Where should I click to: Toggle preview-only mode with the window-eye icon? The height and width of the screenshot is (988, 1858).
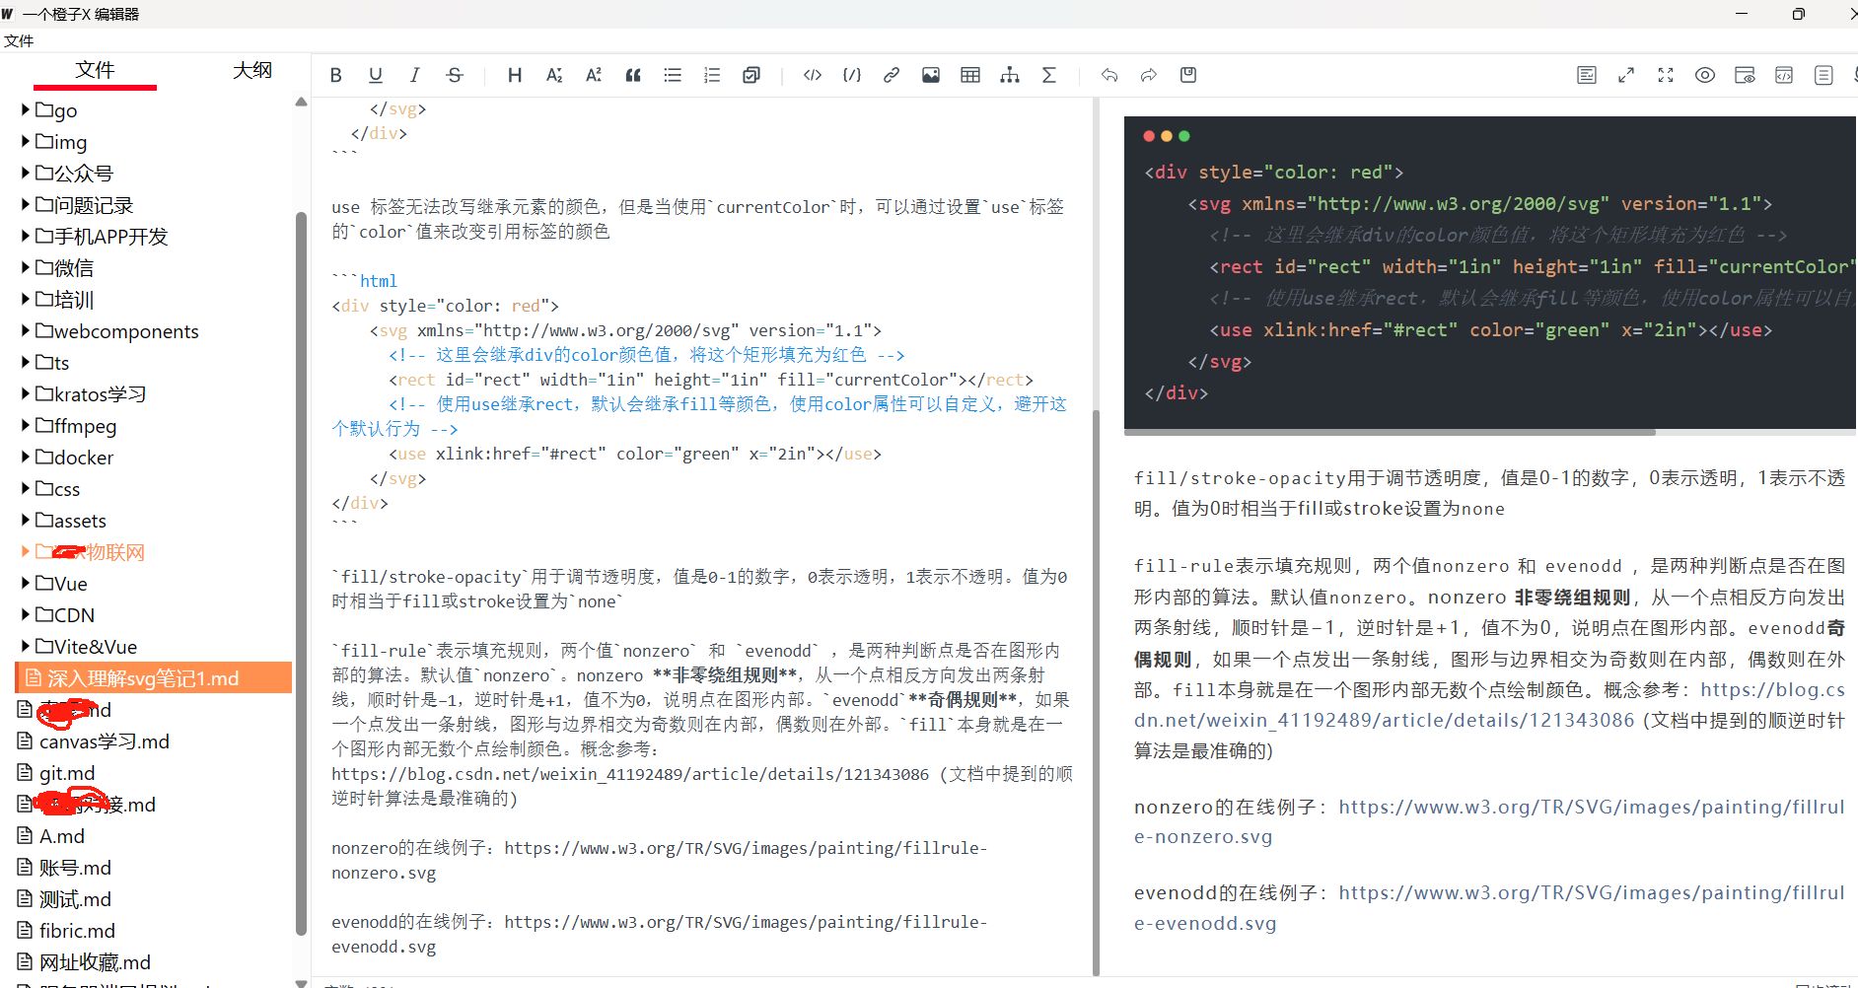(x=1745, y=75)
